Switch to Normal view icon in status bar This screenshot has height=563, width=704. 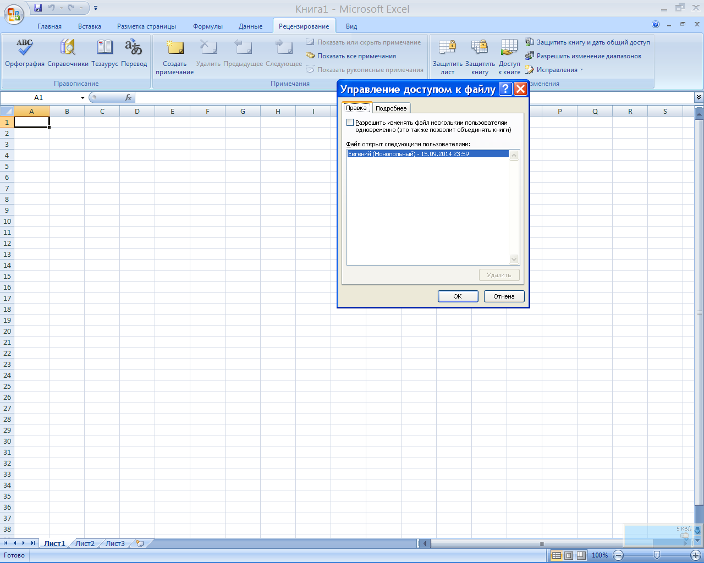pos(556,555)
